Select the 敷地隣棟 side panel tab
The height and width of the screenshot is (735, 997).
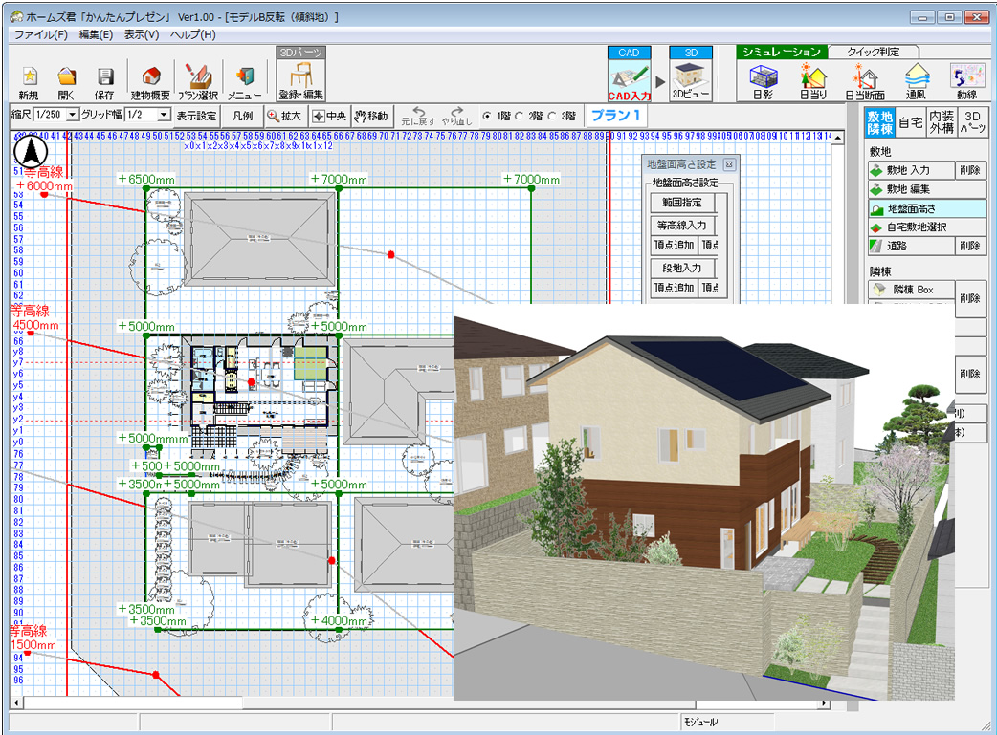click(880, 122)
